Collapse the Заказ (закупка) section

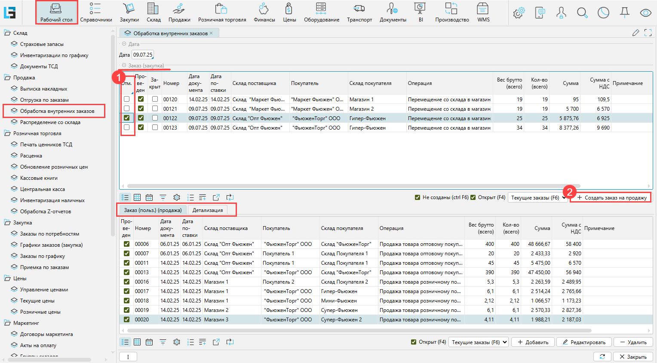(124, 66)
